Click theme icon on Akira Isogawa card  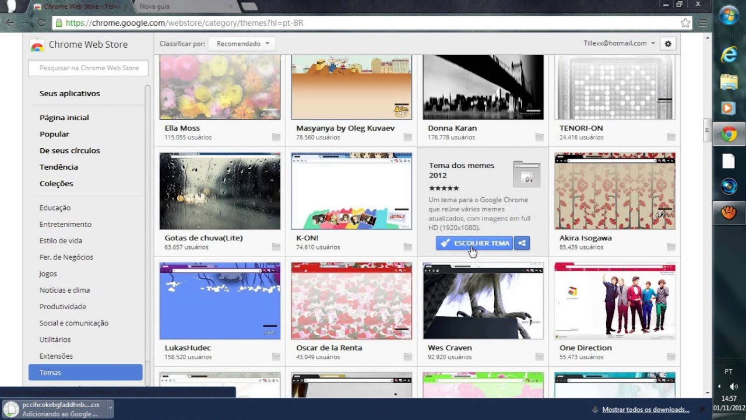coord(671,247)
